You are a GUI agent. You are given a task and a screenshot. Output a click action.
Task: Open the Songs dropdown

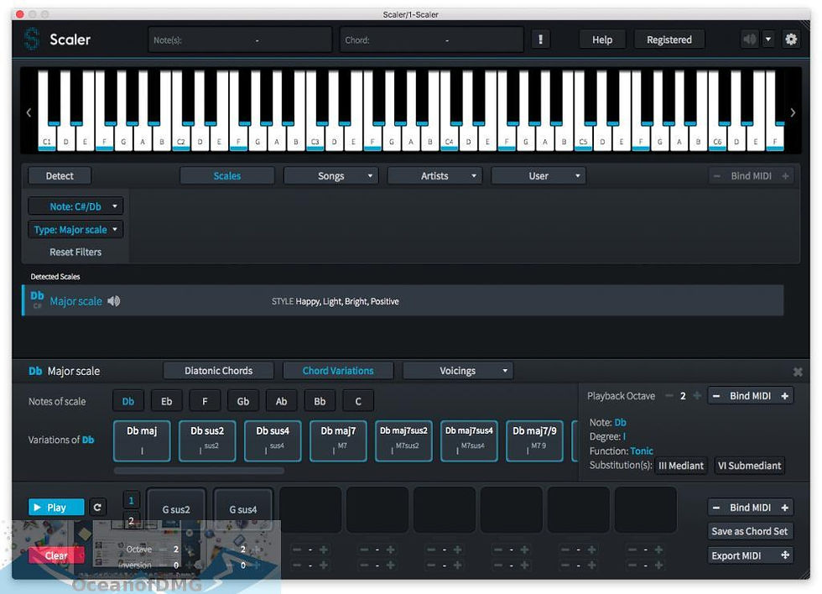point(330,175)
